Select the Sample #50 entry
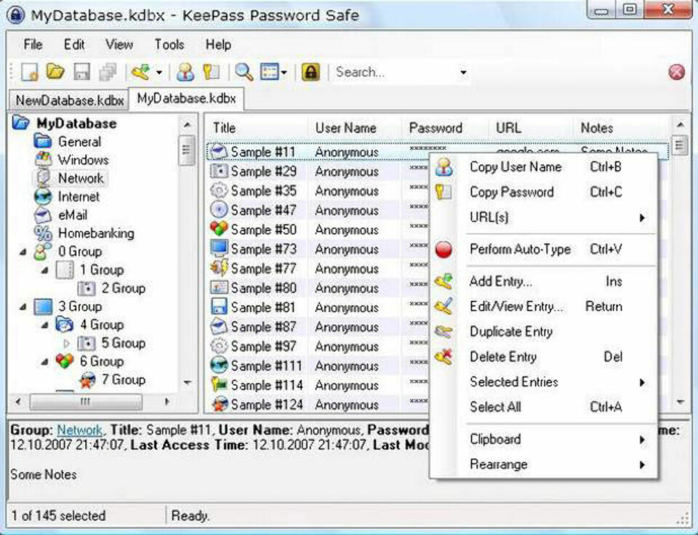 263,230
